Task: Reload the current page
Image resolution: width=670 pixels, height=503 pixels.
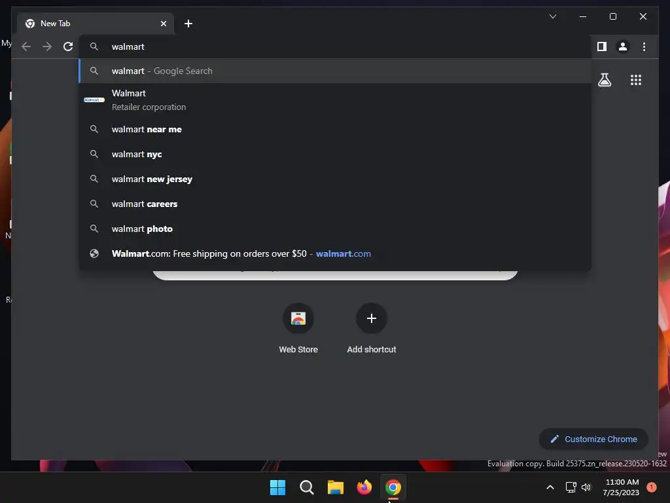Action: click(68, 47)
